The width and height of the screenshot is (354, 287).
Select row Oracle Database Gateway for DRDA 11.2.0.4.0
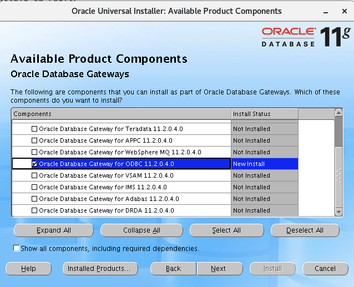pyautogui.click(x=122, y=210)
